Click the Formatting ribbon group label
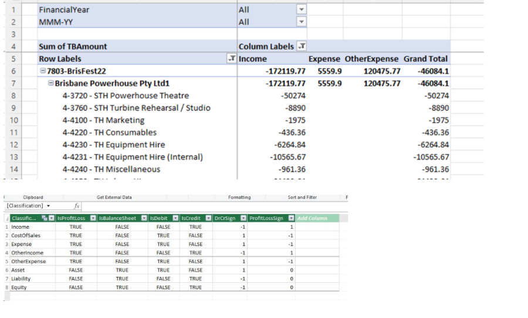This screenshot has width=528, height=318. click(x=239, y=197)
